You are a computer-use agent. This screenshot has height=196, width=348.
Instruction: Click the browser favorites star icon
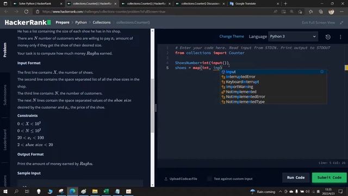click(310, 11)
